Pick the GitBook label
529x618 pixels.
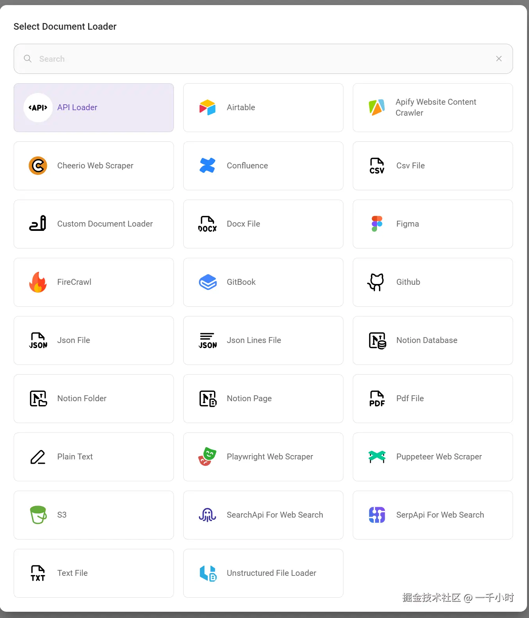(x=241, y=282)
